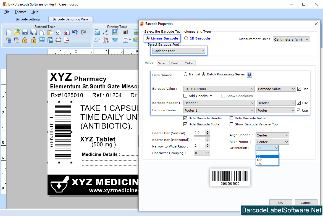Open the Header 1 dropdown

[219, 103]
